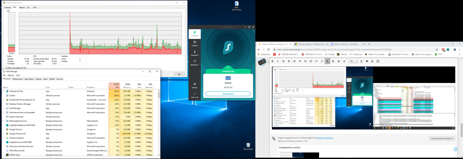Open Recycle Bin on desktop

248,146
